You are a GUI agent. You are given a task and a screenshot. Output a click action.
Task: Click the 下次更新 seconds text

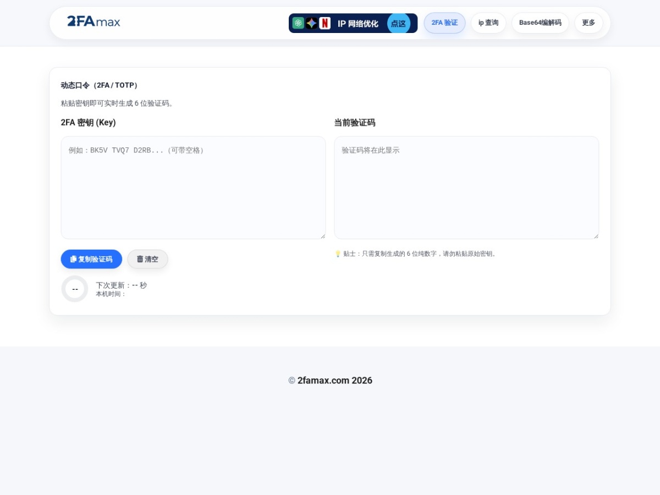(121, 285)
